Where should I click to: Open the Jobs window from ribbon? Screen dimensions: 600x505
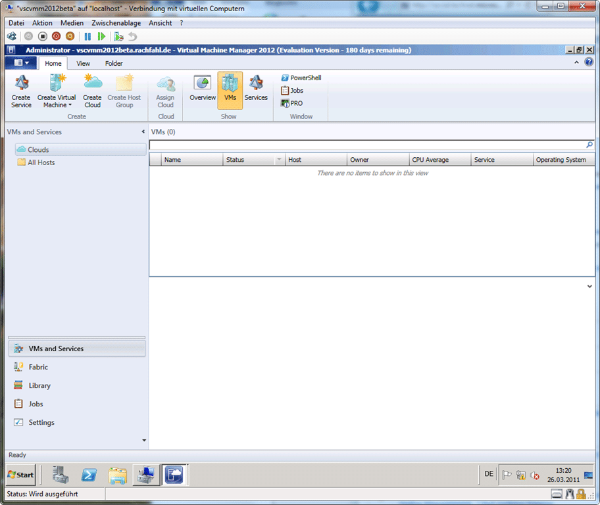click(292, 90)
